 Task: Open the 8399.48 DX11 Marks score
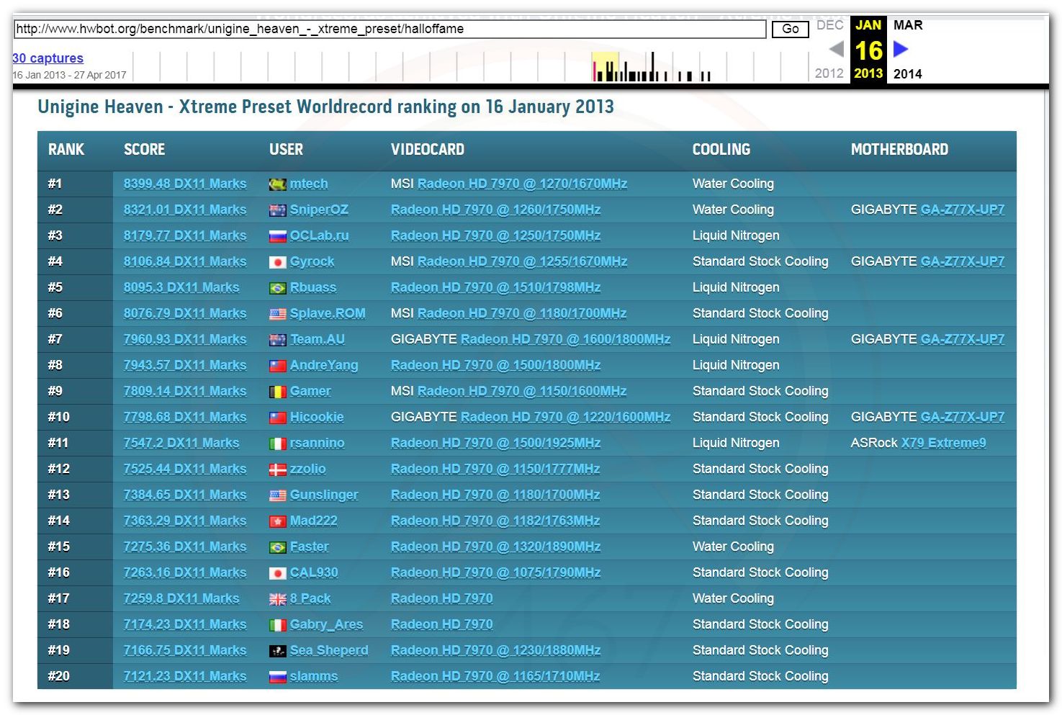pos(185,184)
